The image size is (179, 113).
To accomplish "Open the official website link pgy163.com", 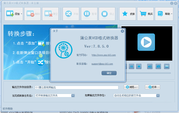I will [104, 55].
